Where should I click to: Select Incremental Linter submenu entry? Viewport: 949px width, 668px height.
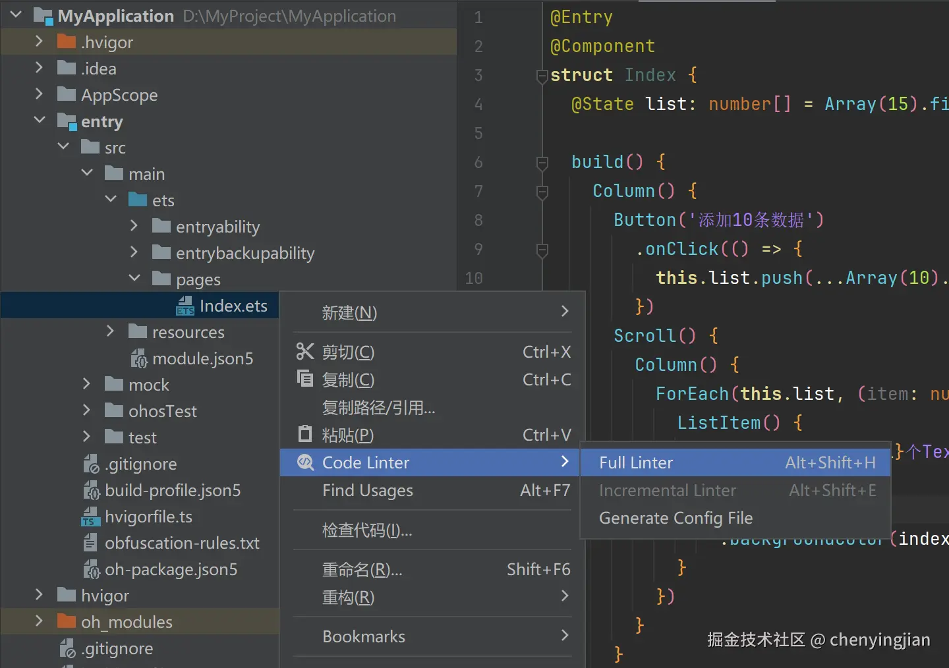[735, 490]
